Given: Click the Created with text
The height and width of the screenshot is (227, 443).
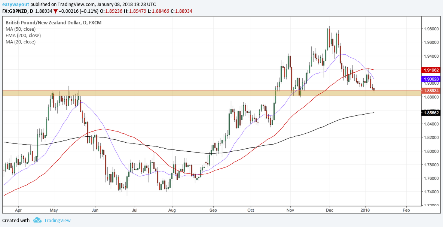Looking at the screenshot, I should click(16, 220).
